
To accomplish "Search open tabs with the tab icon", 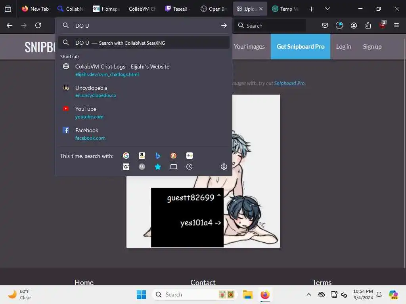I will pyautogui.click(x=174, y=167).
